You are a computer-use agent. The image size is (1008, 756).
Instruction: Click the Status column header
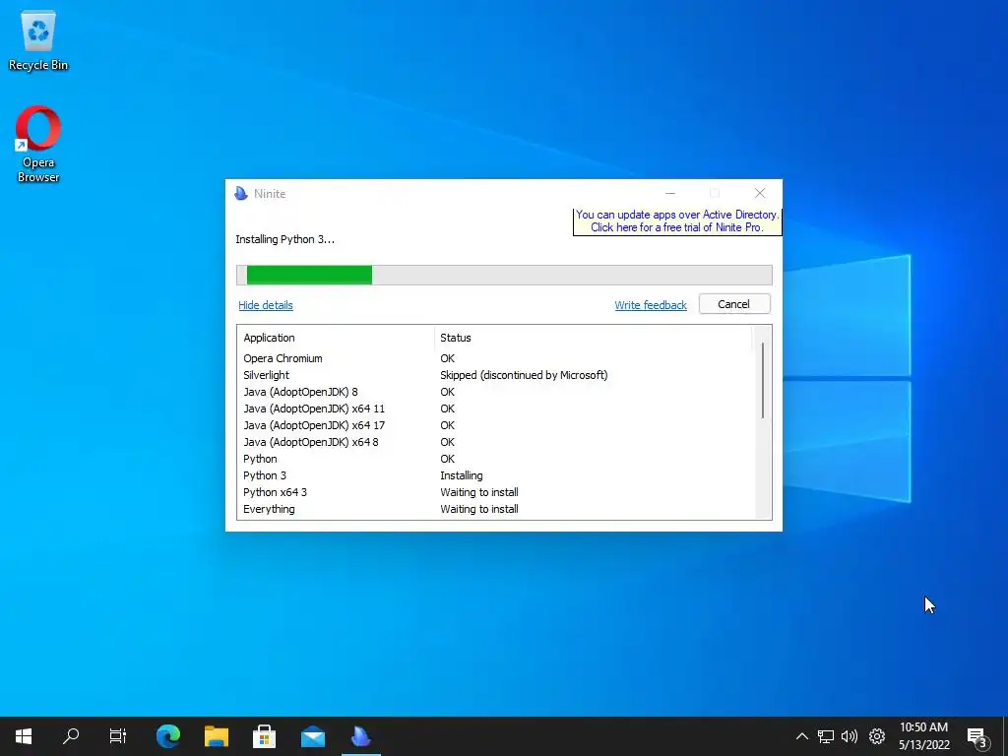593,338
